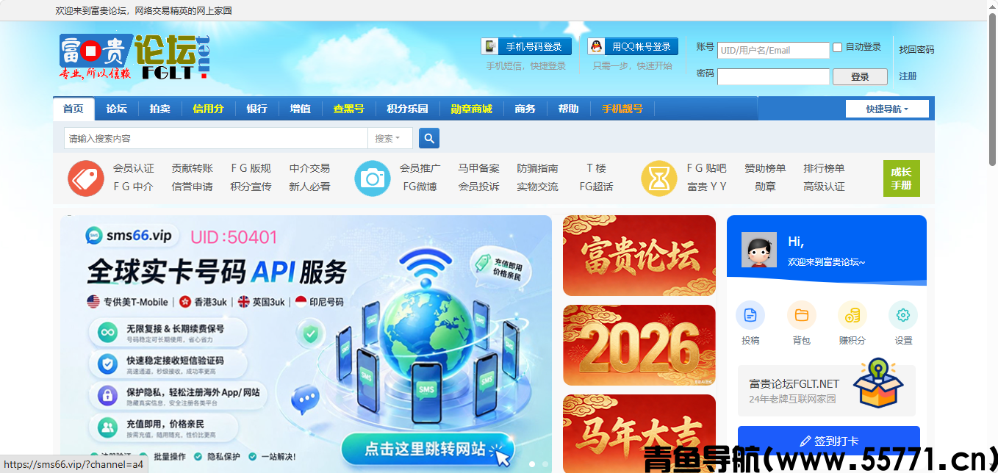Enable the 自动登录 checkbox
Screen dimensions: 998x473
837,47
